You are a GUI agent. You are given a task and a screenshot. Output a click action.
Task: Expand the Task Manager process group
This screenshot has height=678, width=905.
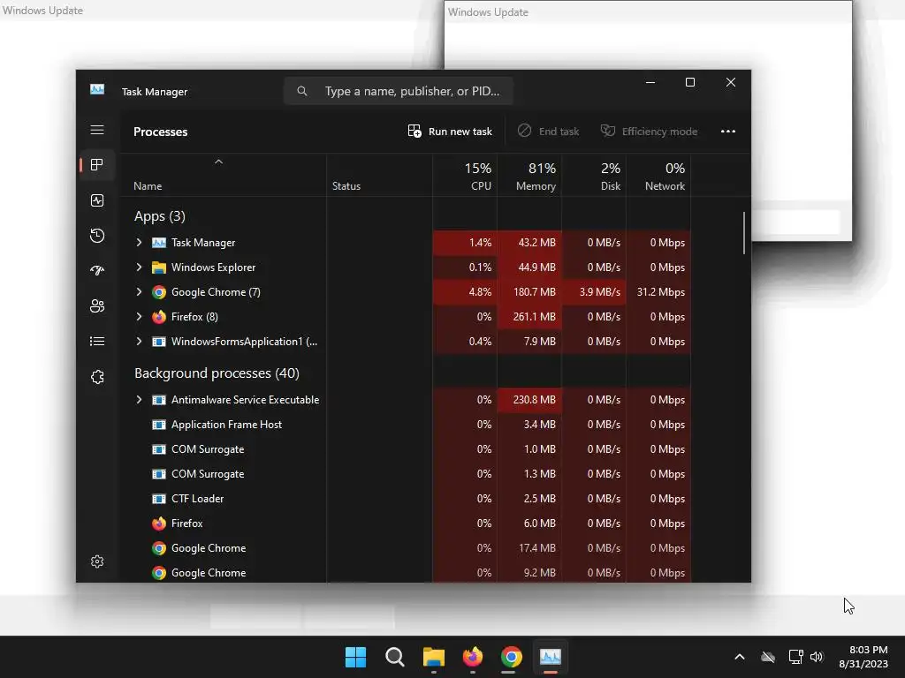click(139, 243)
